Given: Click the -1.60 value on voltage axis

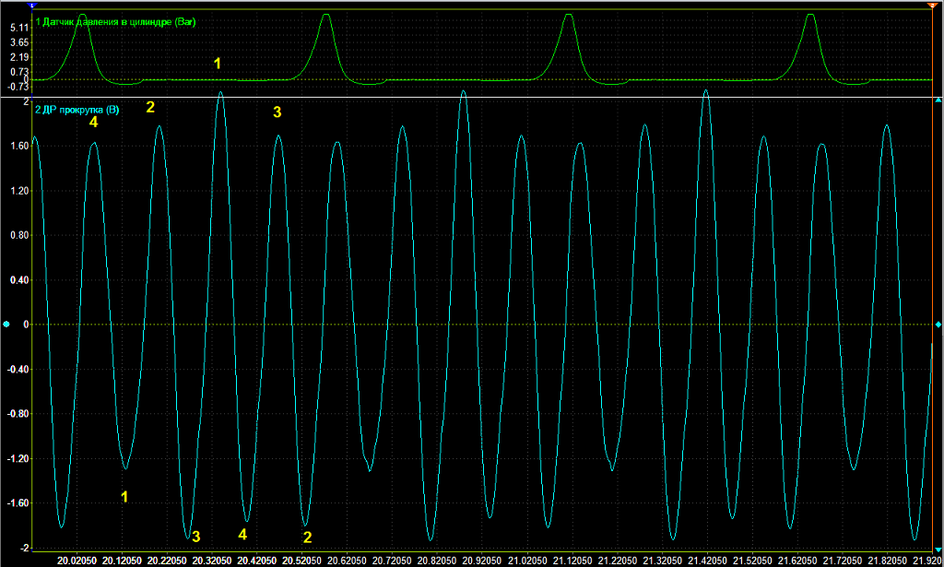Looking at the screenshot, I should (x=18, y=503).
